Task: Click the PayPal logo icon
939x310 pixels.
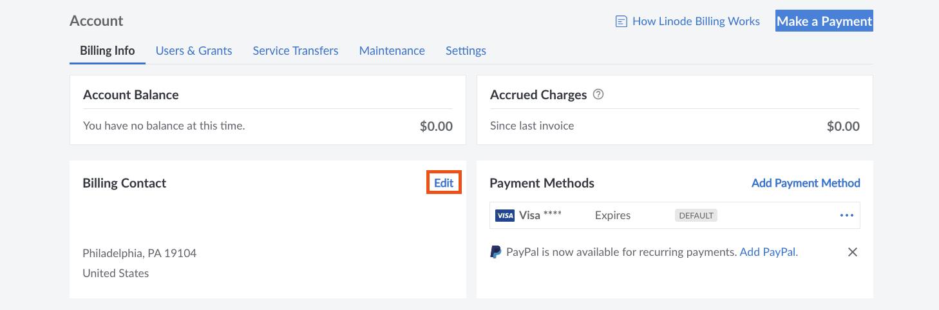Action: (495, 252)
